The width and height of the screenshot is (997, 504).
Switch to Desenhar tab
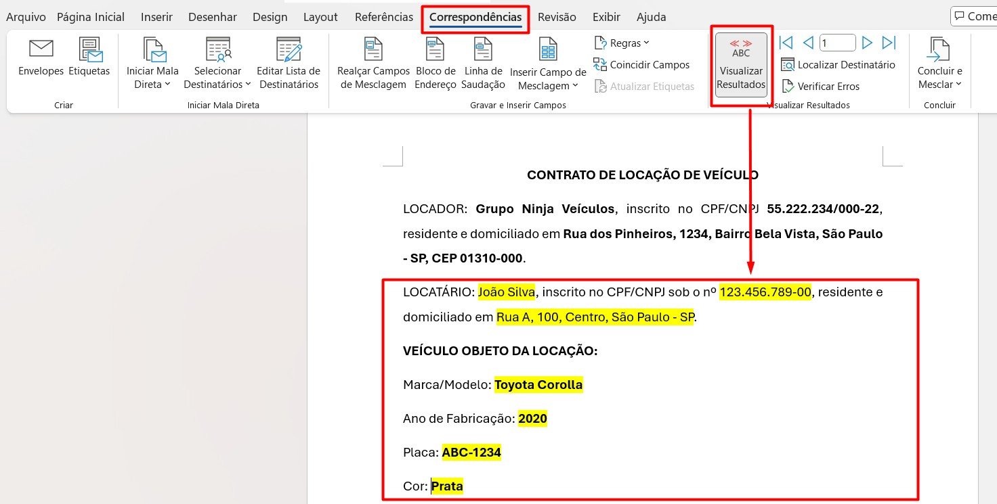click(x=213, y=17)
